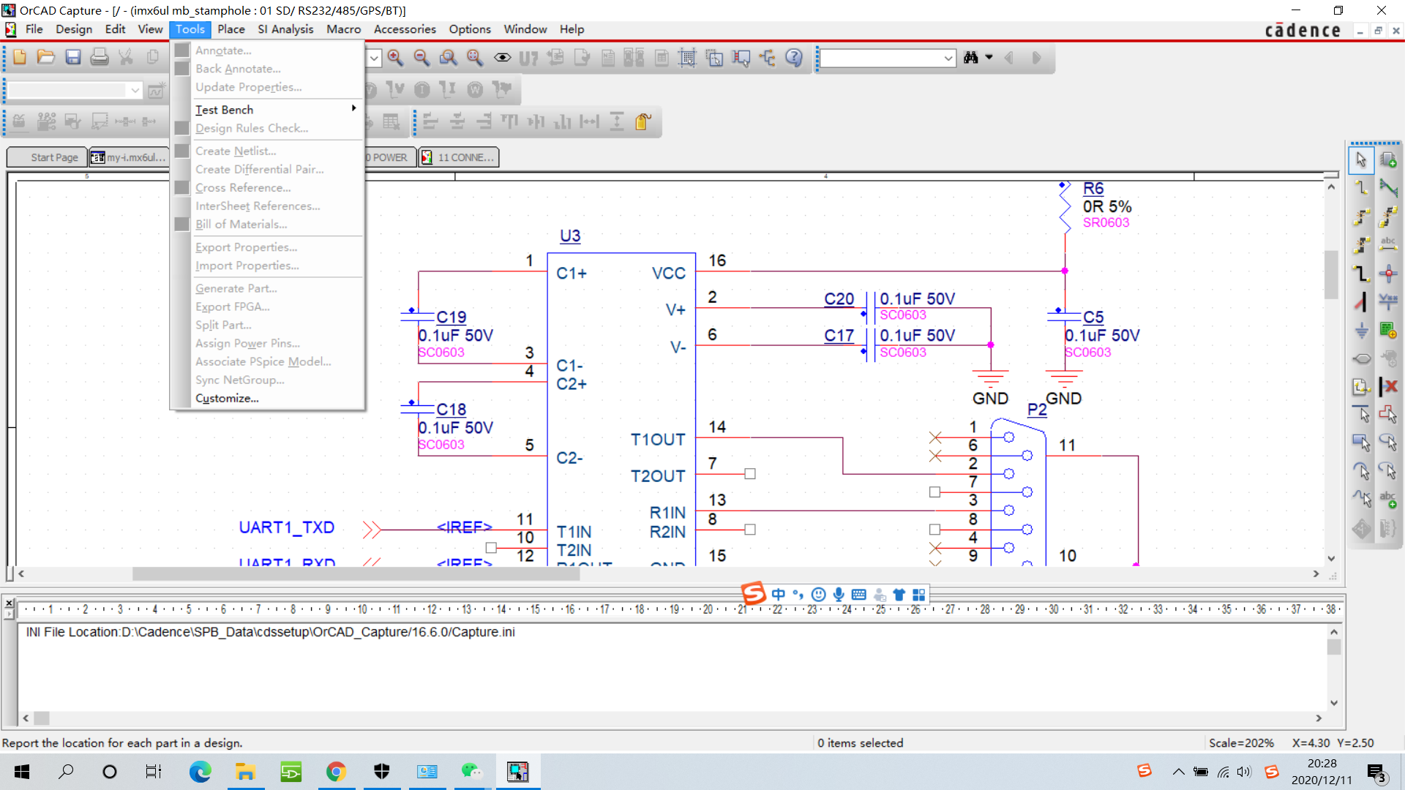Image resolution: width=1405 pixels, height=790 pixels.
Task: Click the Zoom In magnifier
Action: coord(395,58)
